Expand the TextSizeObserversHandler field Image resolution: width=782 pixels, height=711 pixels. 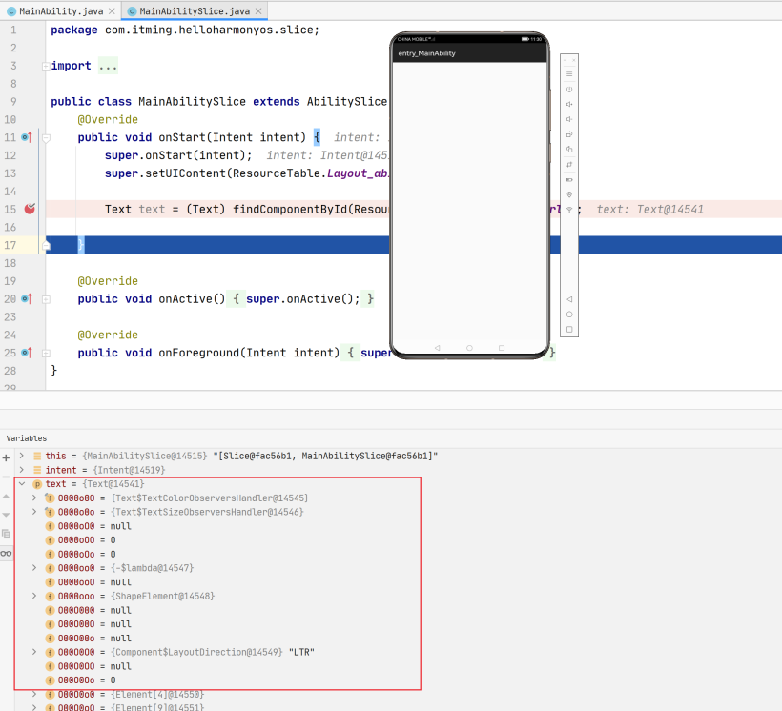tap(34, 512)
